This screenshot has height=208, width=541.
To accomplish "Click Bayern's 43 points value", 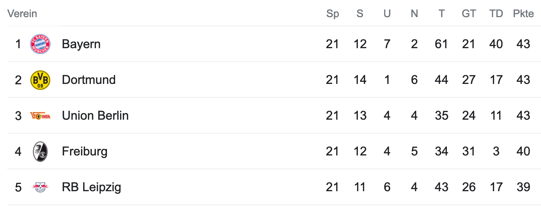I will click(x=523, y=44).
